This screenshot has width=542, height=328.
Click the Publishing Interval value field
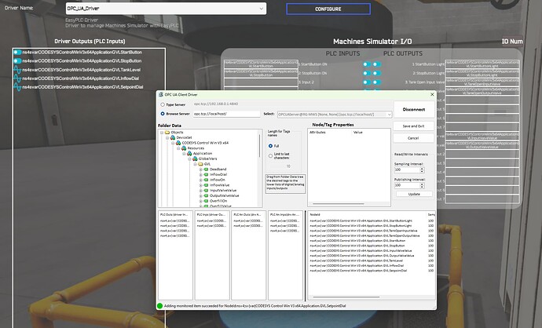[407, 185]
